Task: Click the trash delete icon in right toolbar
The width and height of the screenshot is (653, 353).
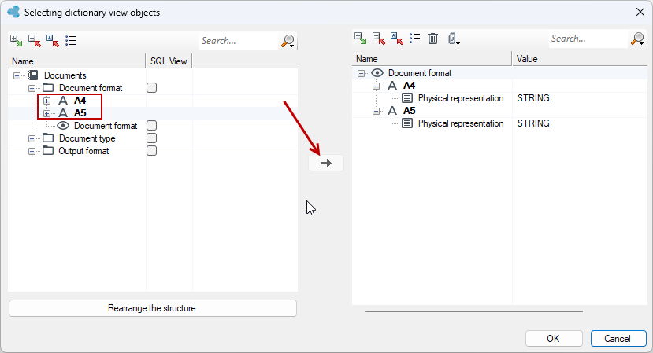Action: click(x=432, y=39)
